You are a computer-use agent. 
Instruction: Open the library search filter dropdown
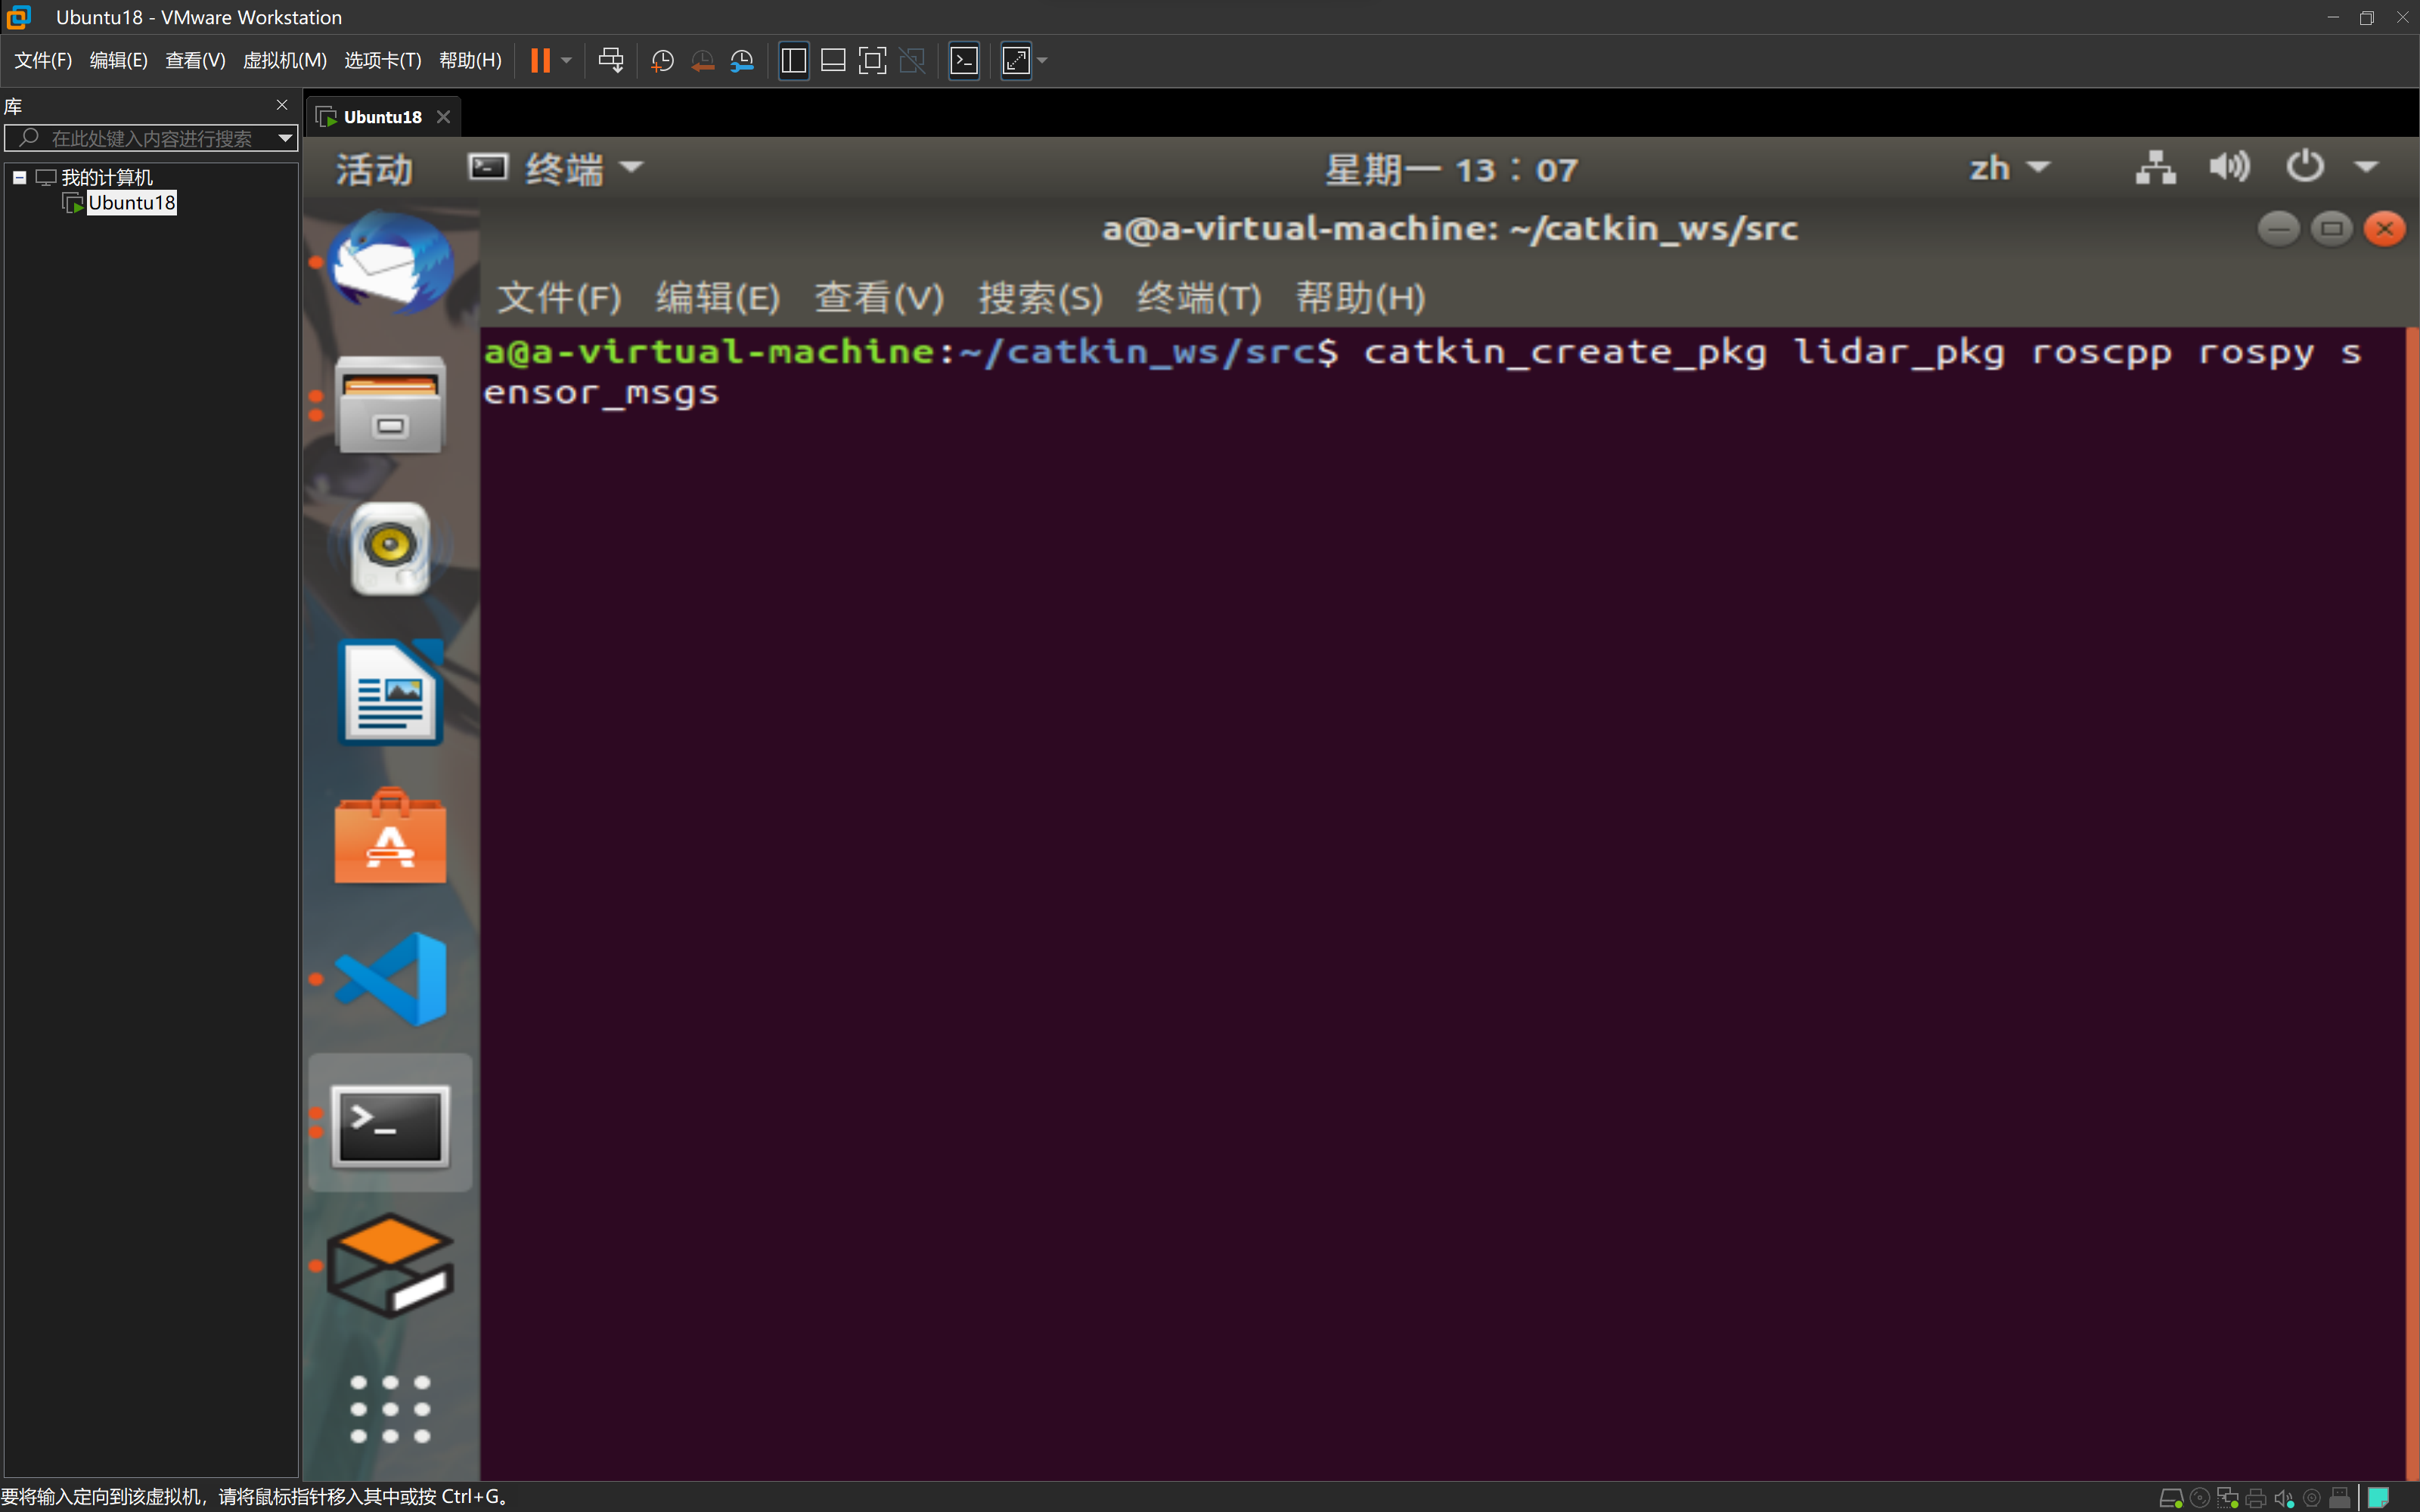coord(285,138)
